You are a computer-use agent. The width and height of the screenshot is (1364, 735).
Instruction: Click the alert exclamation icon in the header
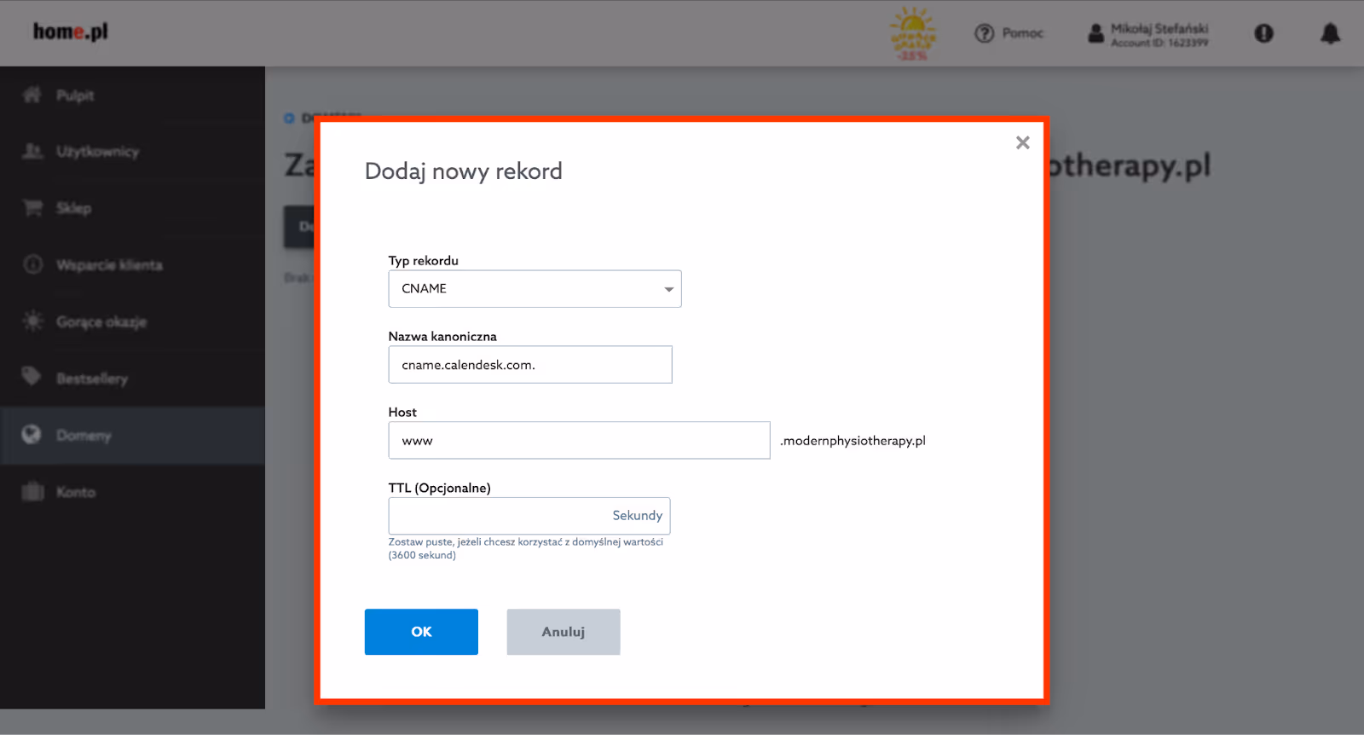click(1264, 33)
